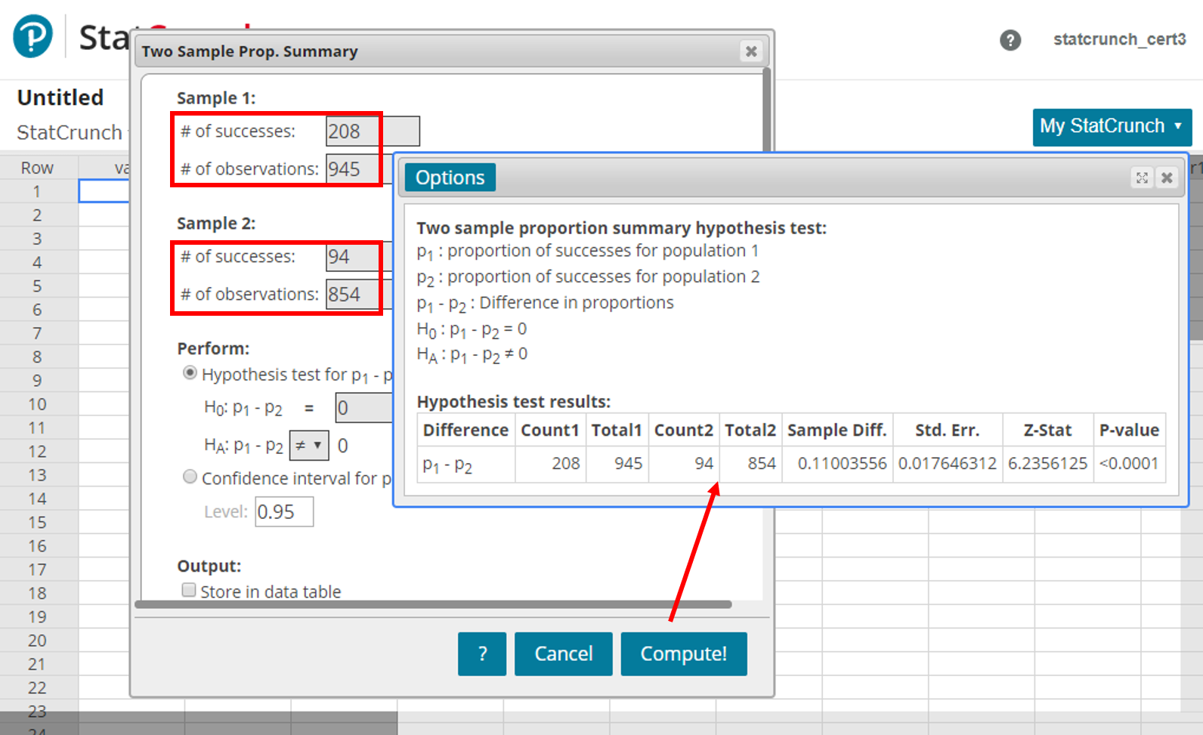The width and height of the screenshot is (1203, 735).
Task: Open the Options menu in results window
Action: 450,178
